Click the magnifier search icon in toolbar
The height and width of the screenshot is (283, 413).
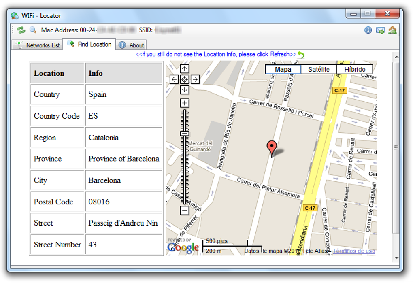[x=33, y=30]
